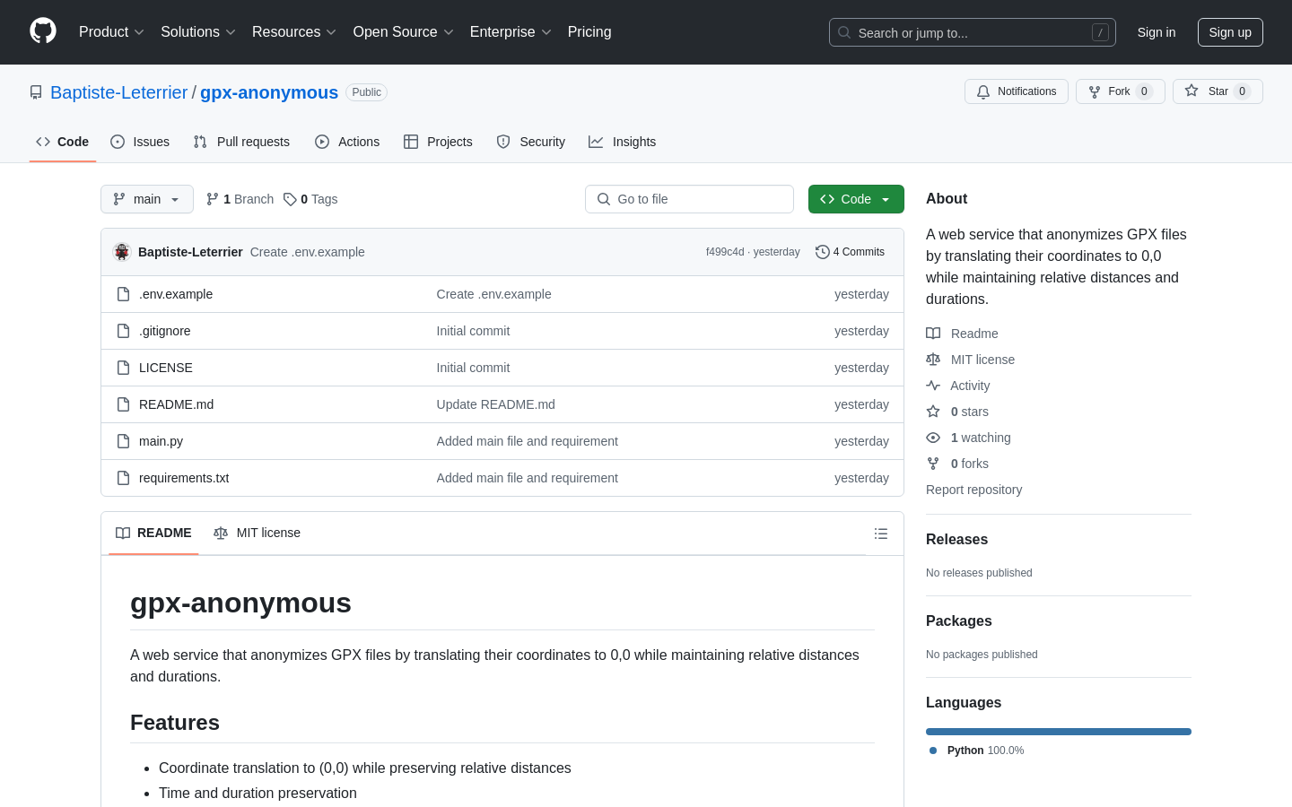Click the Sign up button

1230,32
